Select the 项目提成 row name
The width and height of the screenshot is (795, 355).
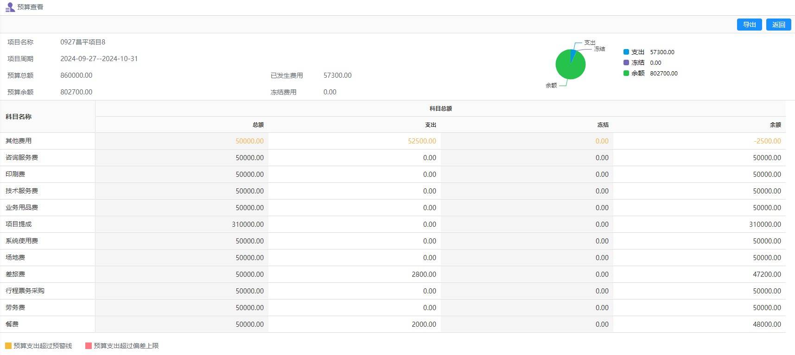coord(19,224)
